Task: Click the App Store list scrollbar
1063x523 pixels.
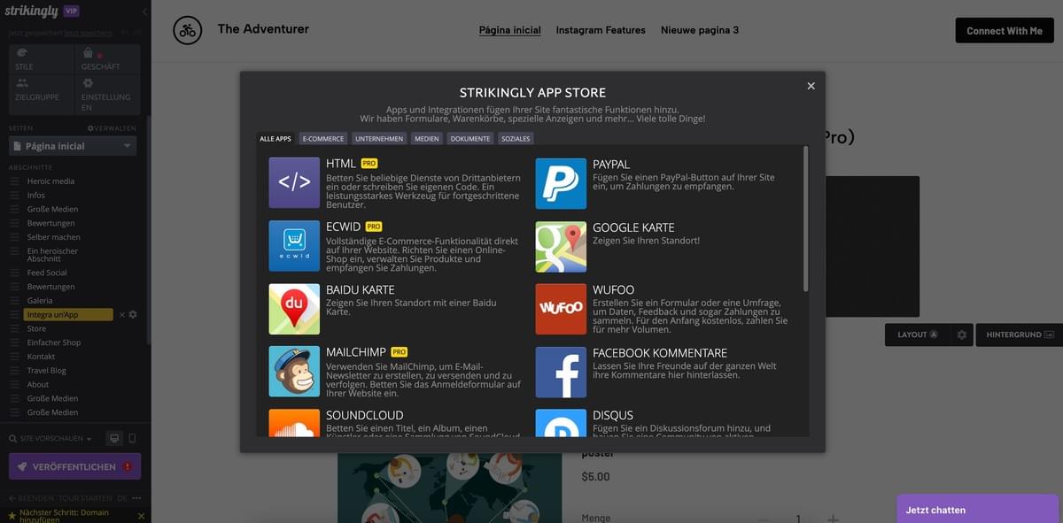Action: [805, 219]
